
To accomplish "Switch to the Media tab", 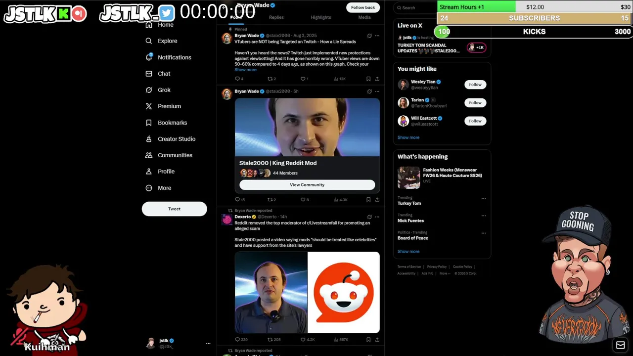I will point(364,17).
